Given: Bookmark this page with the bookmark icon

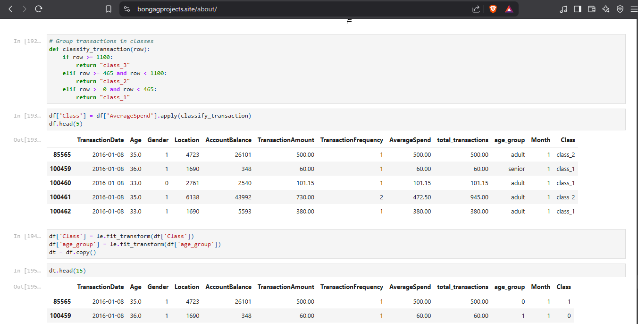Looking at the screenshot, I should 109,9.
